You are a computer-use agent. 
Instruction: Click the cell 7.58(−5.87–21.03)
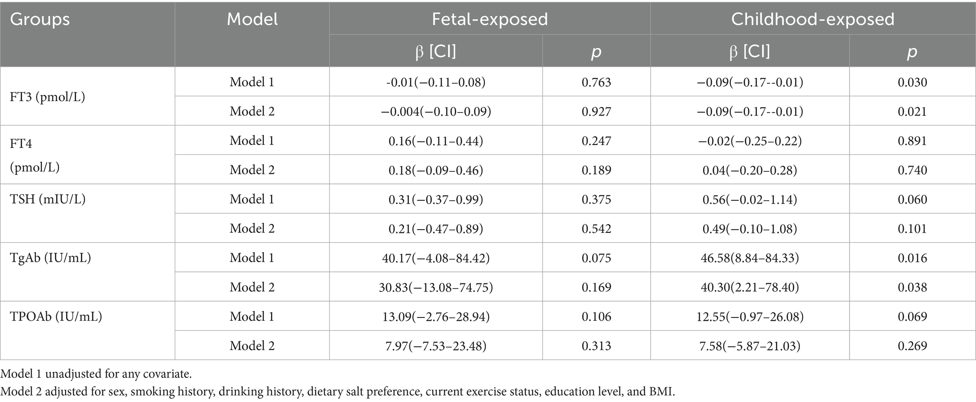(x=750, y=346)
